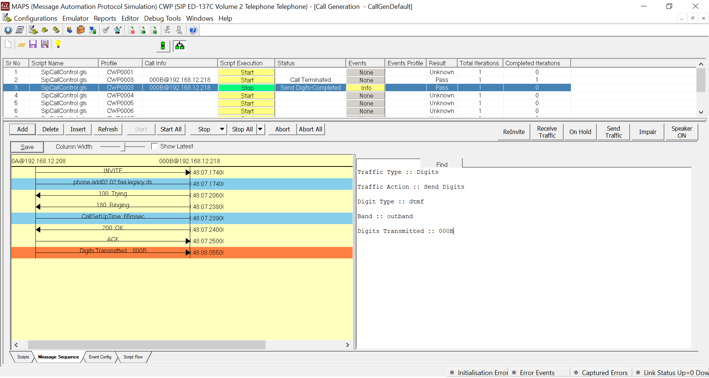Click the colored books toolbar icon

tap(69, 30)
